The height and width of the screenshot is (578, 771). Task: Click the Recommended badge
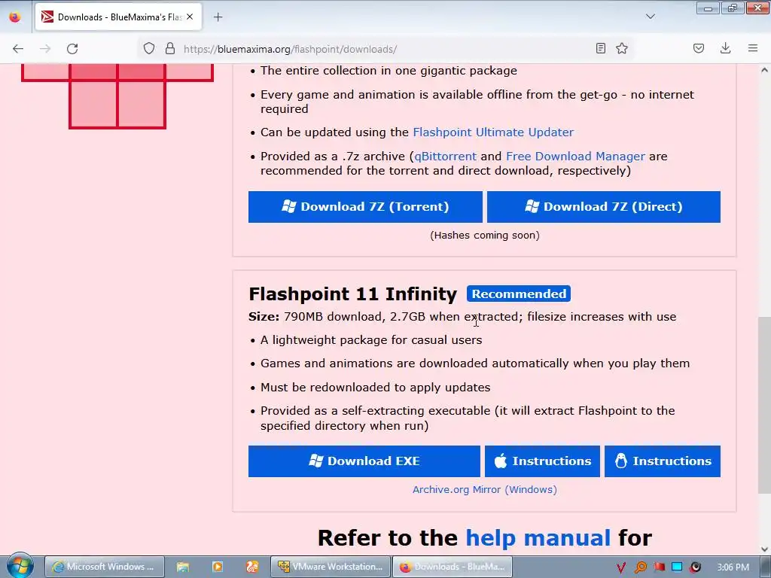(519, 294)
